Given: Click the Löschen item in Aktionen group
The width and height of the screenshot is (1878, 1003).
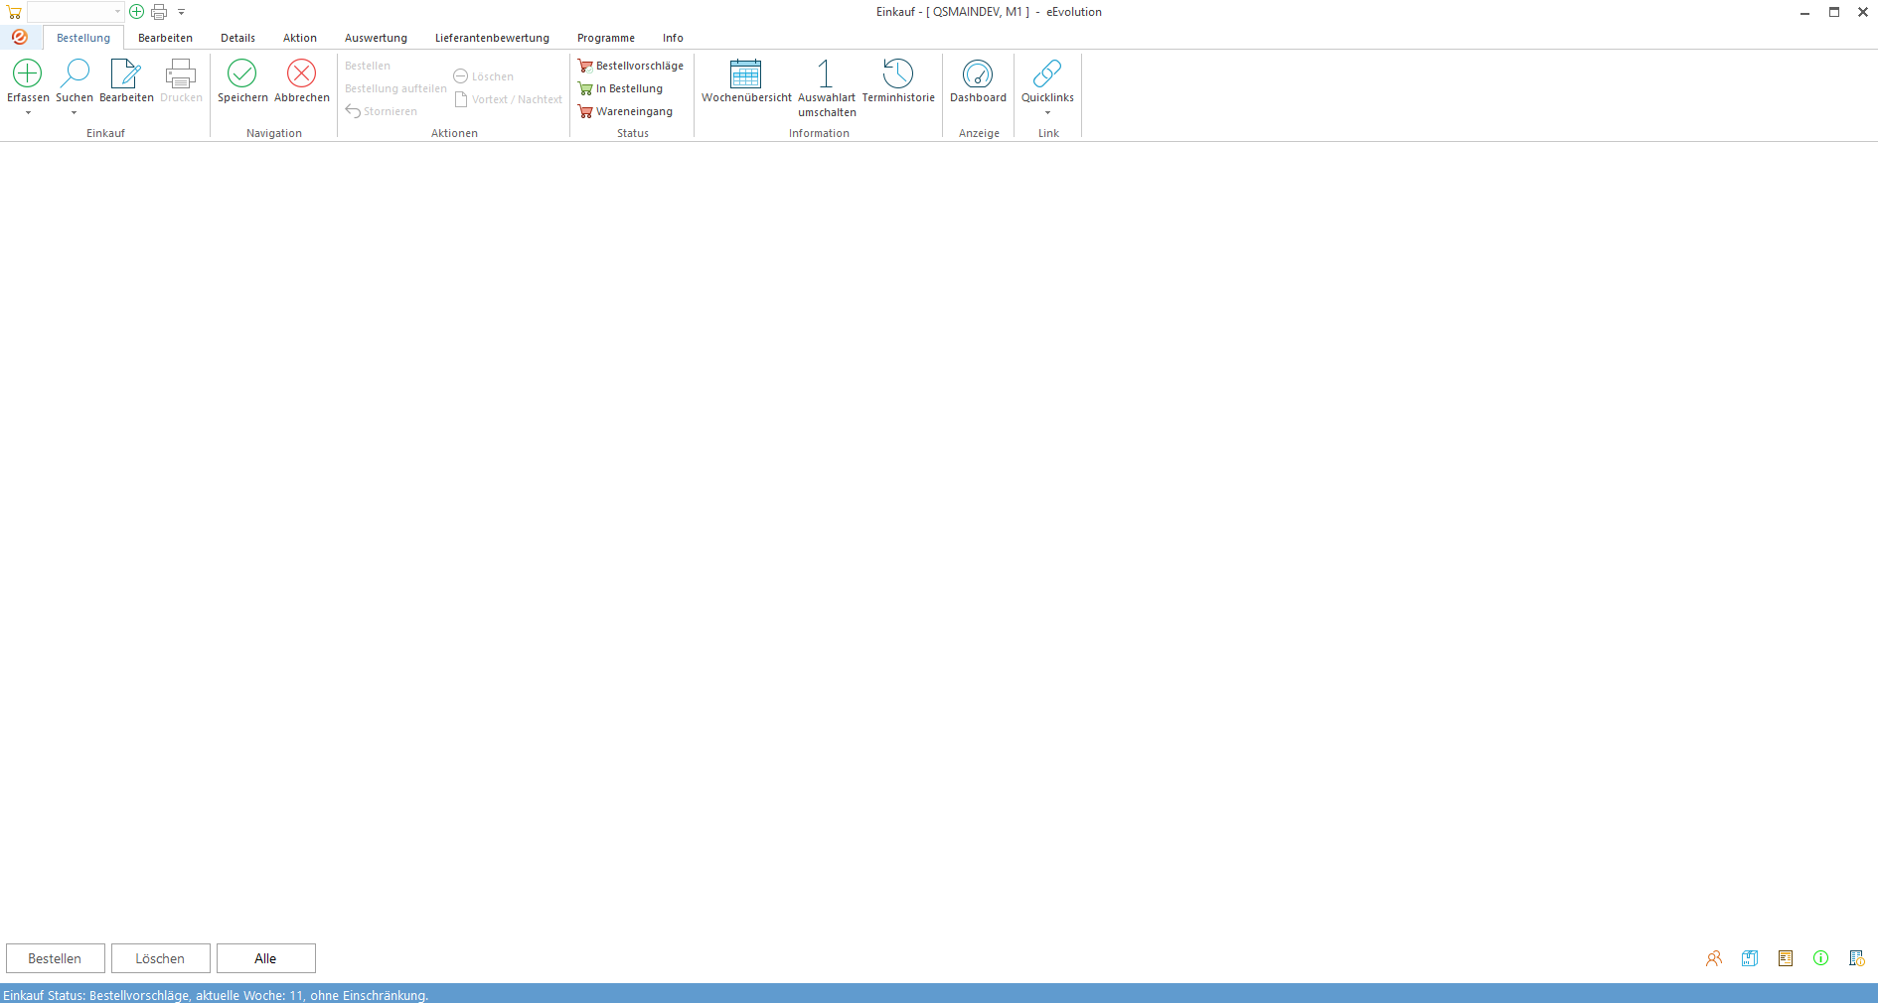Looking at the screenshot, I should [x=484, y=76].
